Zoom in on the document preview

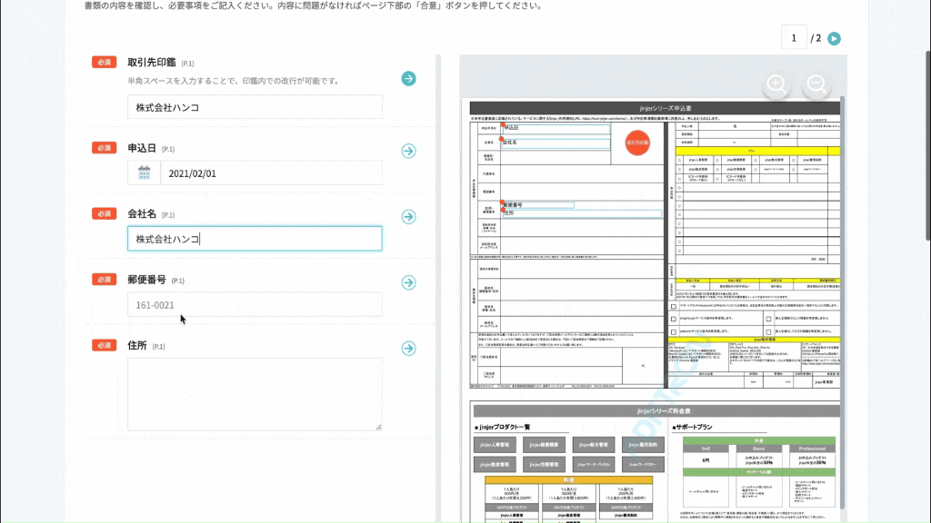coord(776,85)
